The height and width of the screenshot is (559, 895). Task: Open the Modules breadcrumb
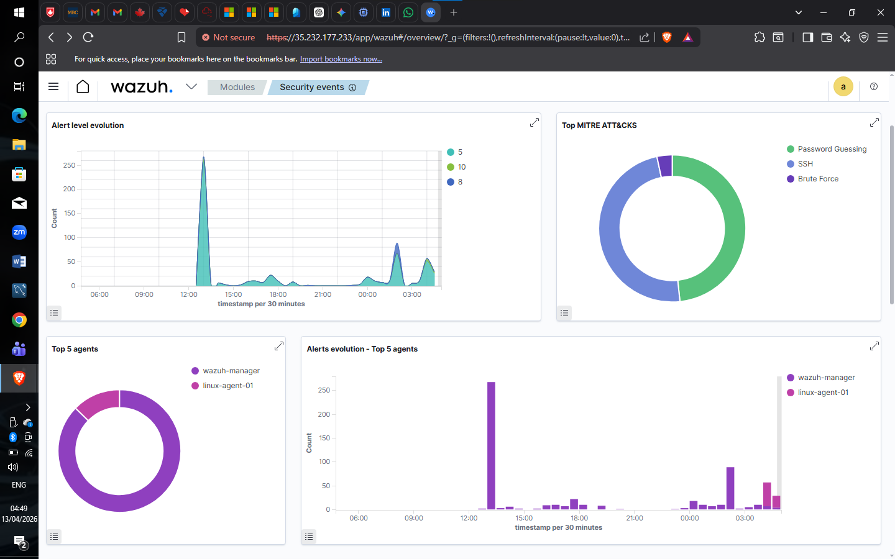[237, 88]
